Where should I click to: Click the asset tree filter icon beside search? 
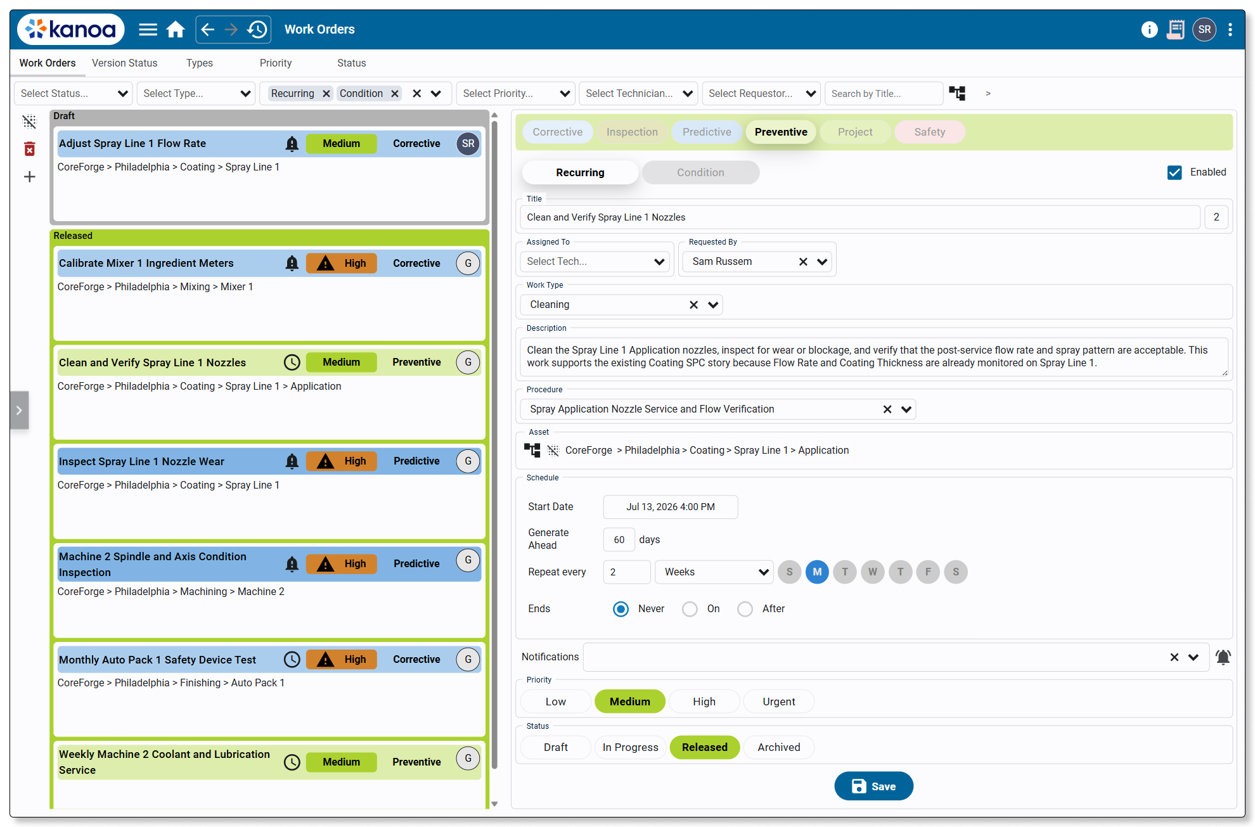point(957,94)
